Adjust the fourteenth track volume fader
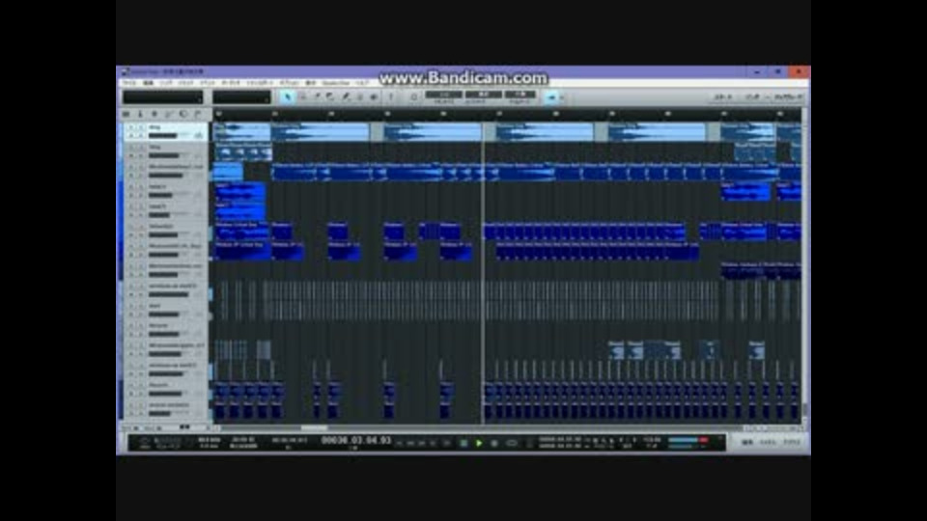The height and width of the screenshot is (521, 927). coord(167,394)
